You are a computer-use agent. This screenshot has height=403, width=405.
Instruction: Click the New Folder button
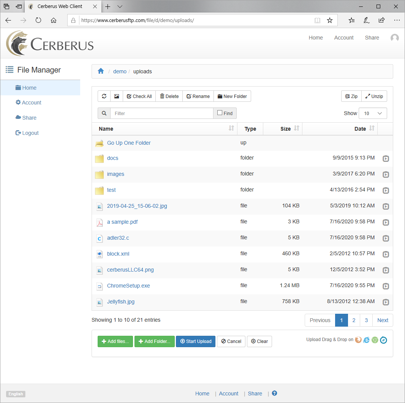coord(232,96)
